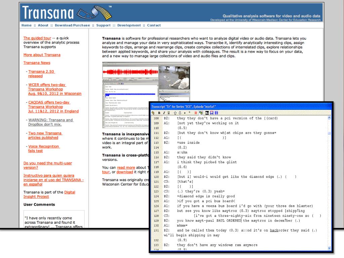This screenshot has width=344, height=258.
Task: Click the Transana logo in the header
Action: point(67,13)
